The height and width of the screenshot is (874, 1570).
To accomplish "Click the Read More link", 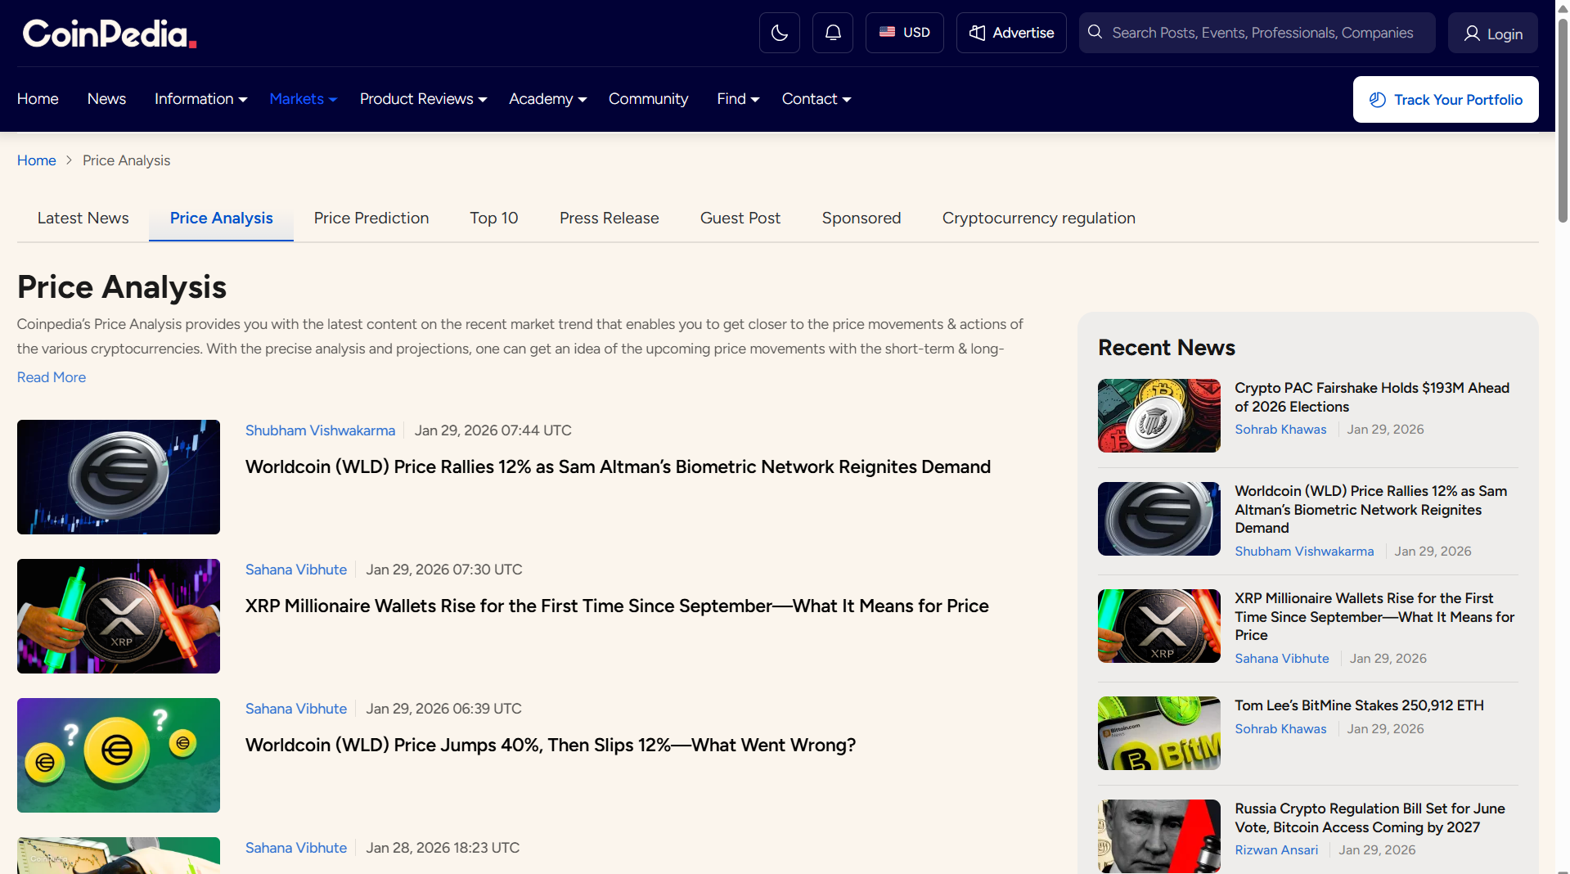I will pos(52,377).
